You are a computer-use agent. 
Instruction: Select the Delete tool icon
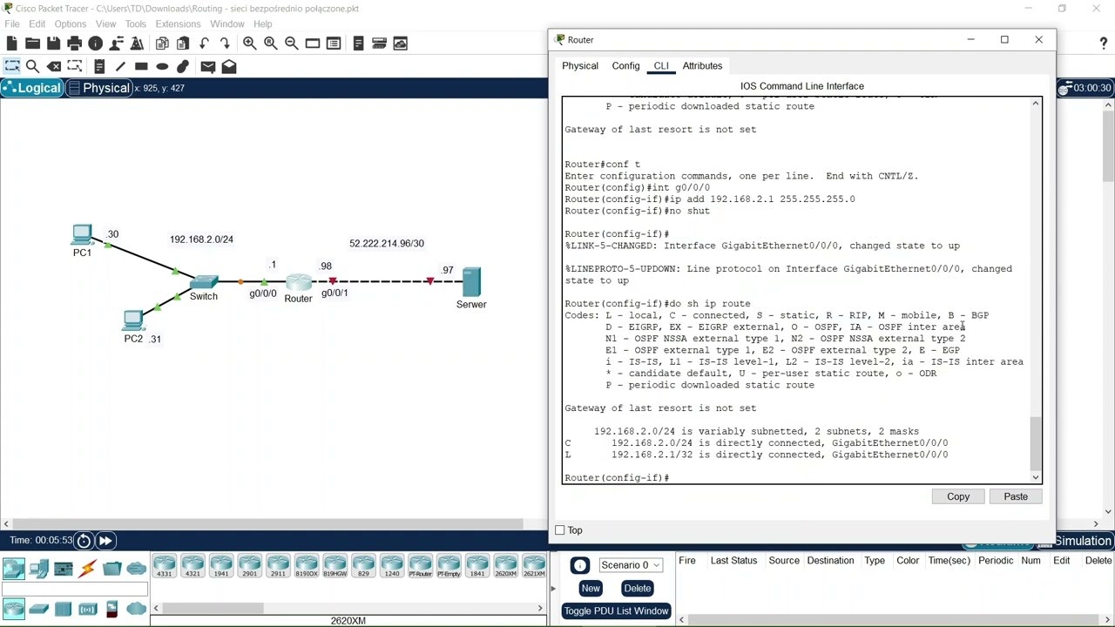[x=54, y=66]
